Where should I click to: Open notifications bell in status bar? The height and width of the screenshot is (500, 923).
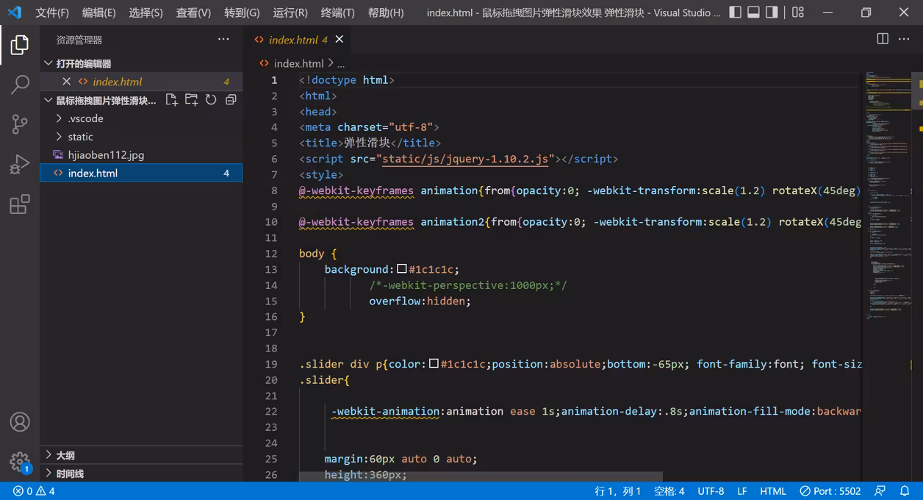coord(906,491)
